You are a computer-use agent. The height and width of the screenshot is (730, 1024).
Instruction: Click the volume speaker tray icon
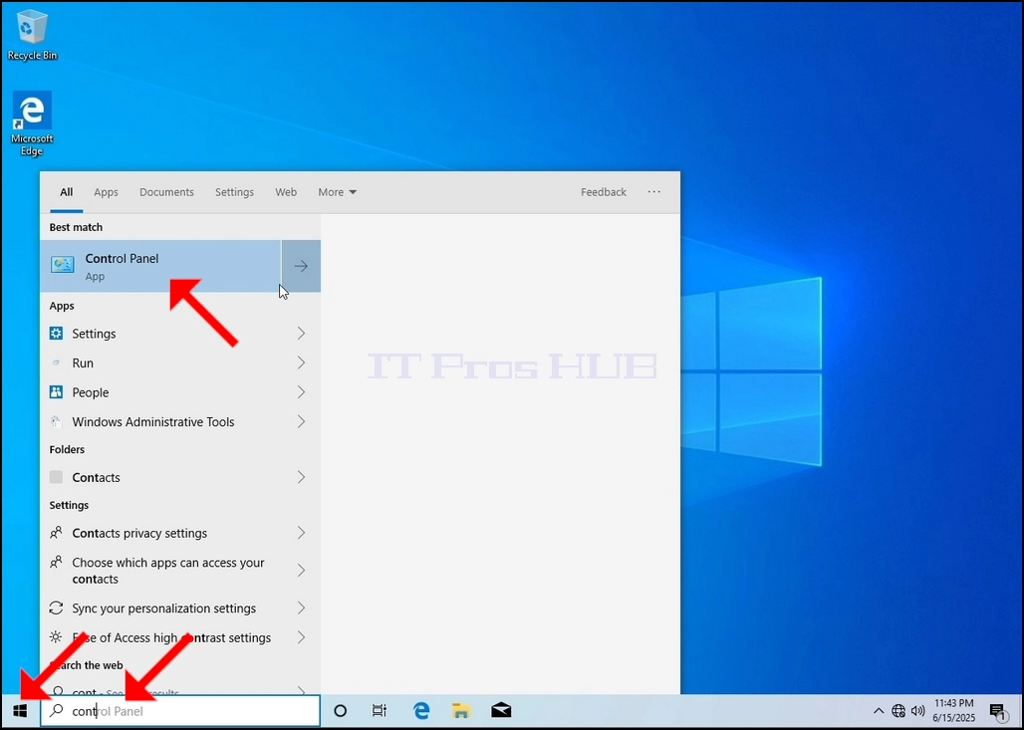[x=917, y=711]
